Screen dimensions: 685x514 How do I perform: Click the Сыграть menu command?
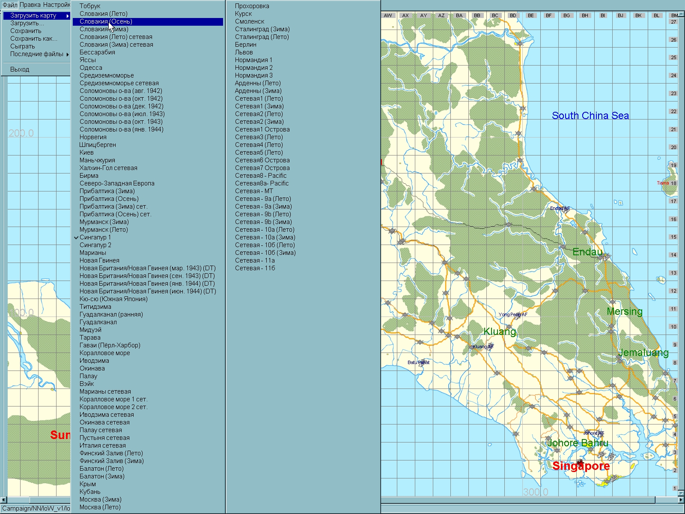click(22, 46)
